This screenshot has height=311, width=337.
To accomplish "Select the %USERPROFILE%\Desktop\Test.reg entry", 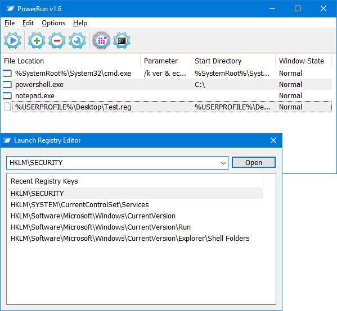I will pos(73,107).
